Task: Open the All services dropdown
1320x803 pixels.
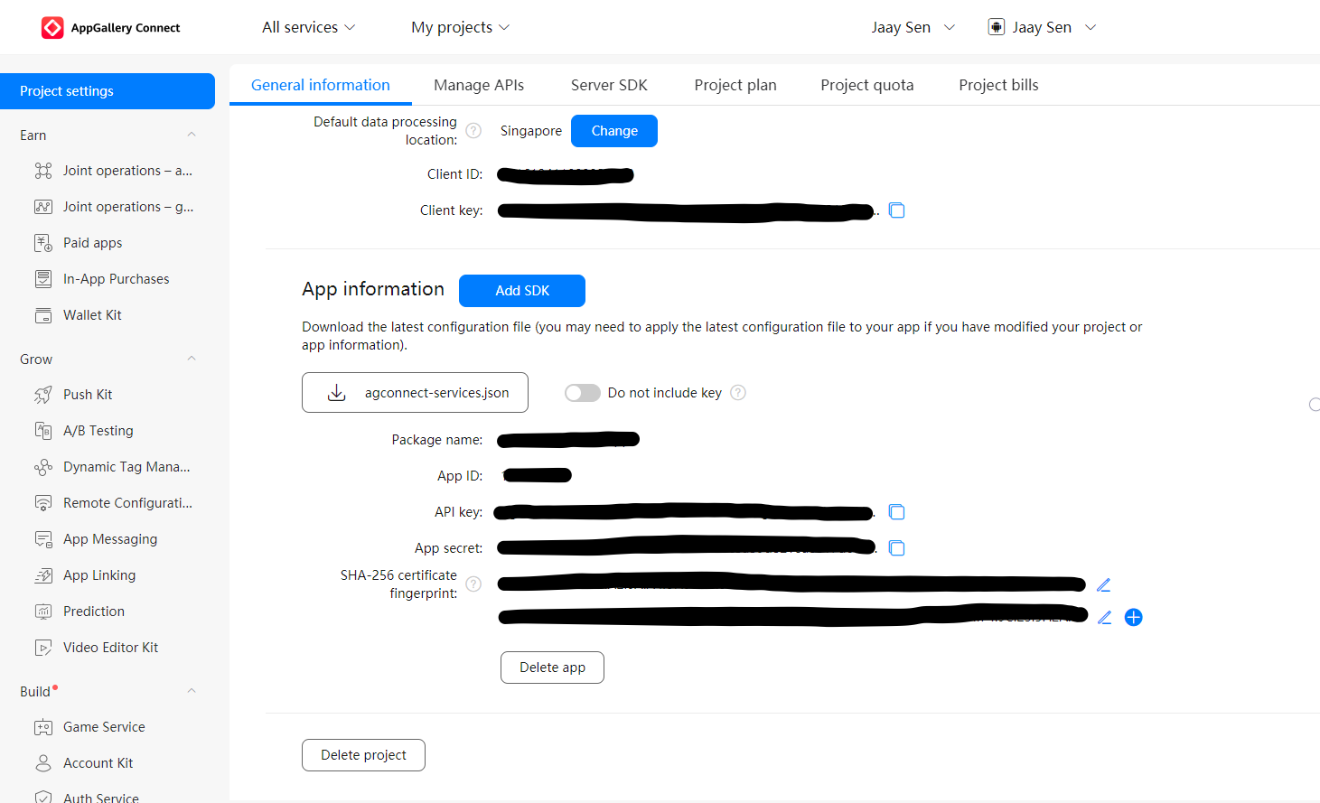Action: [x=307, y=27]
